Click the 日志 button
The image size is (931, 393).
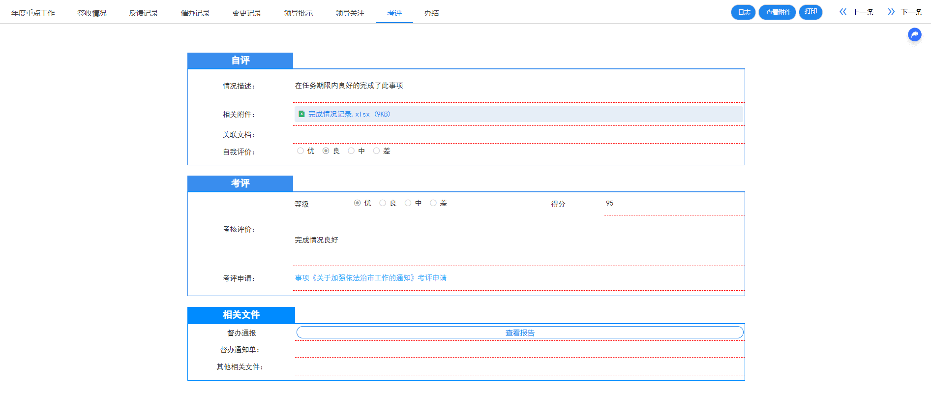pyautogui.click(x=744, y=12)
